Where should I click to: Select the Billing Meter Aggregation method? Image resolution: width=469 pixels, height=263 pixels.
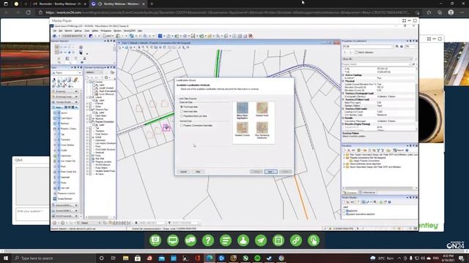(x=243, y=110)
